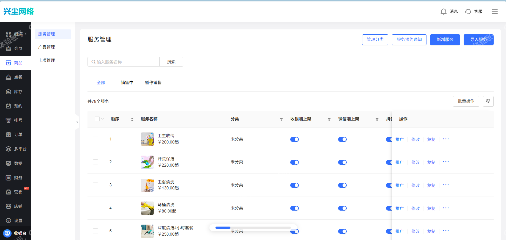Screen dimensions: 506x240
Task: Open the 会员 members sidebar item
Action: pyautogui.click(x=14, y=48)
